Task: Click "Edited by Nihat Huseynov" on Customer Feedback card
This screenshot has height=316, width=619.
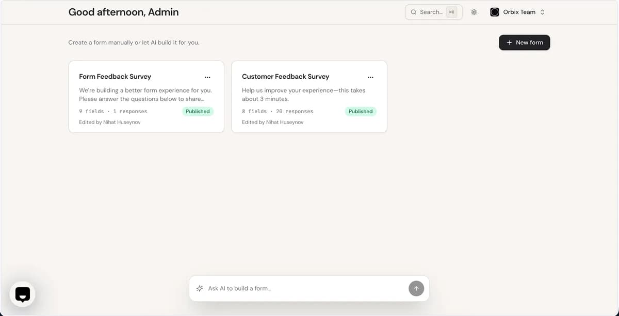Action: [x=273, y=122]
